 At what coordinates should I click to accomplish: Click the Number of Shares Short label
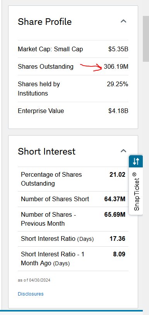(55, 199)
